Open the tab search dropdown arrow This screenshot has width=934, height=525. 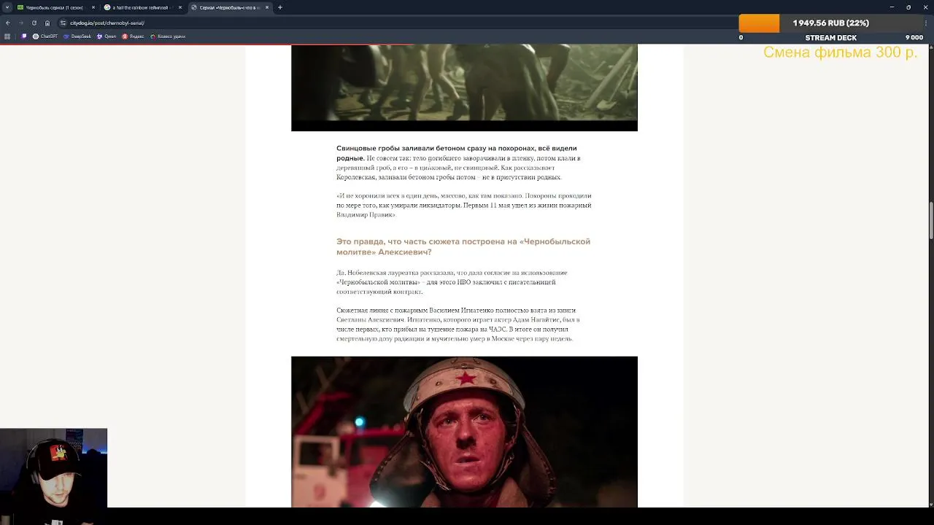click(x=7, y=7)
